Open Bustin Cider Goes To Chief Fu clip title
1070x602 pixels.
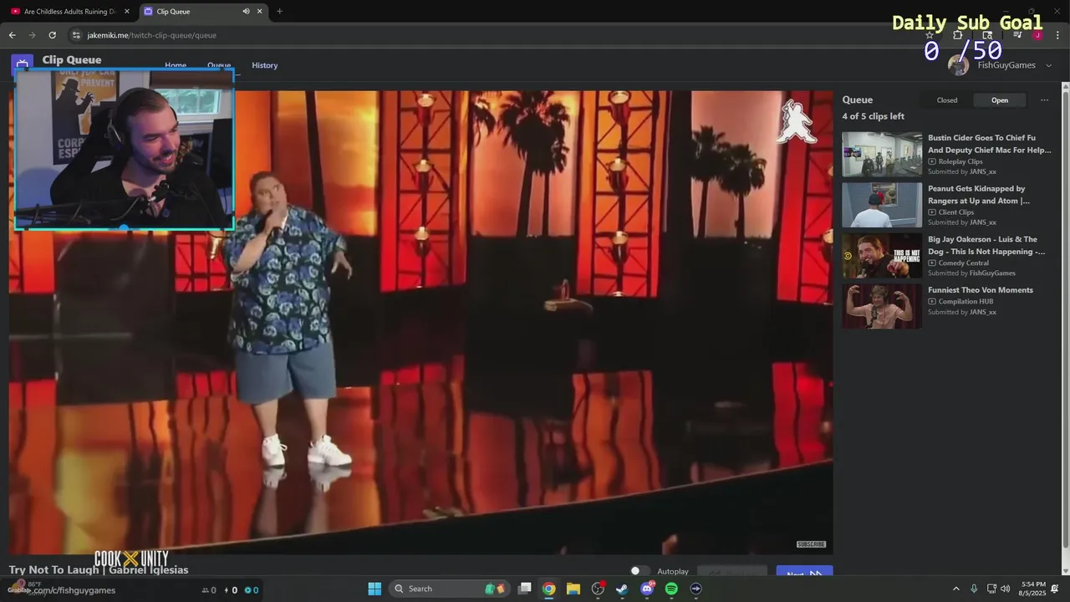pos(989,144)
